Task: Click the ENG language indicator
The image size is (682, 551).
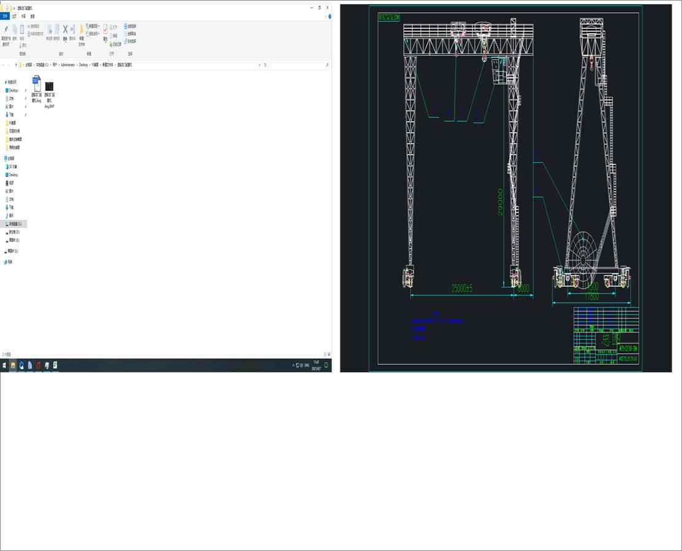Action: tap(307, 365)
